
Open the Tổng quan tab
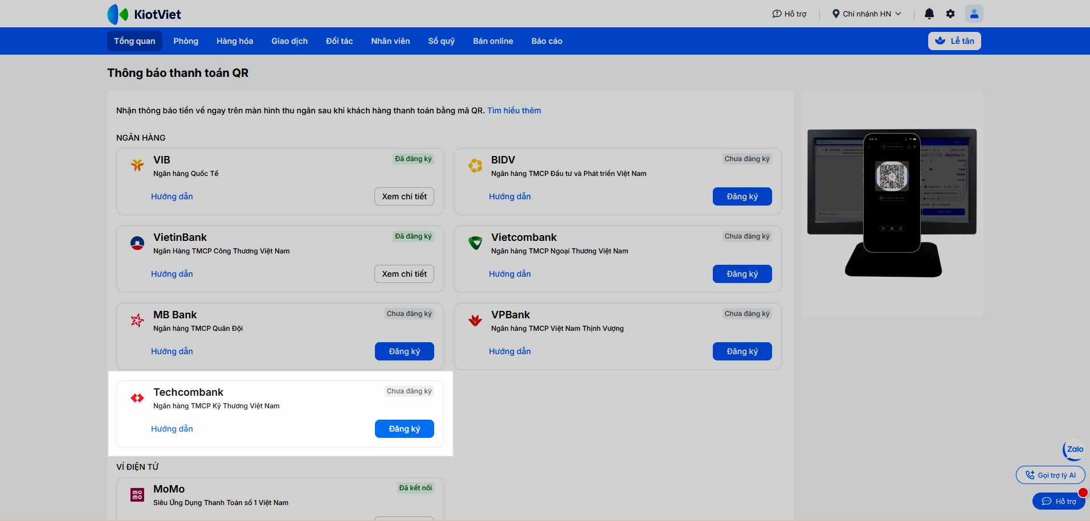(134, 41)
